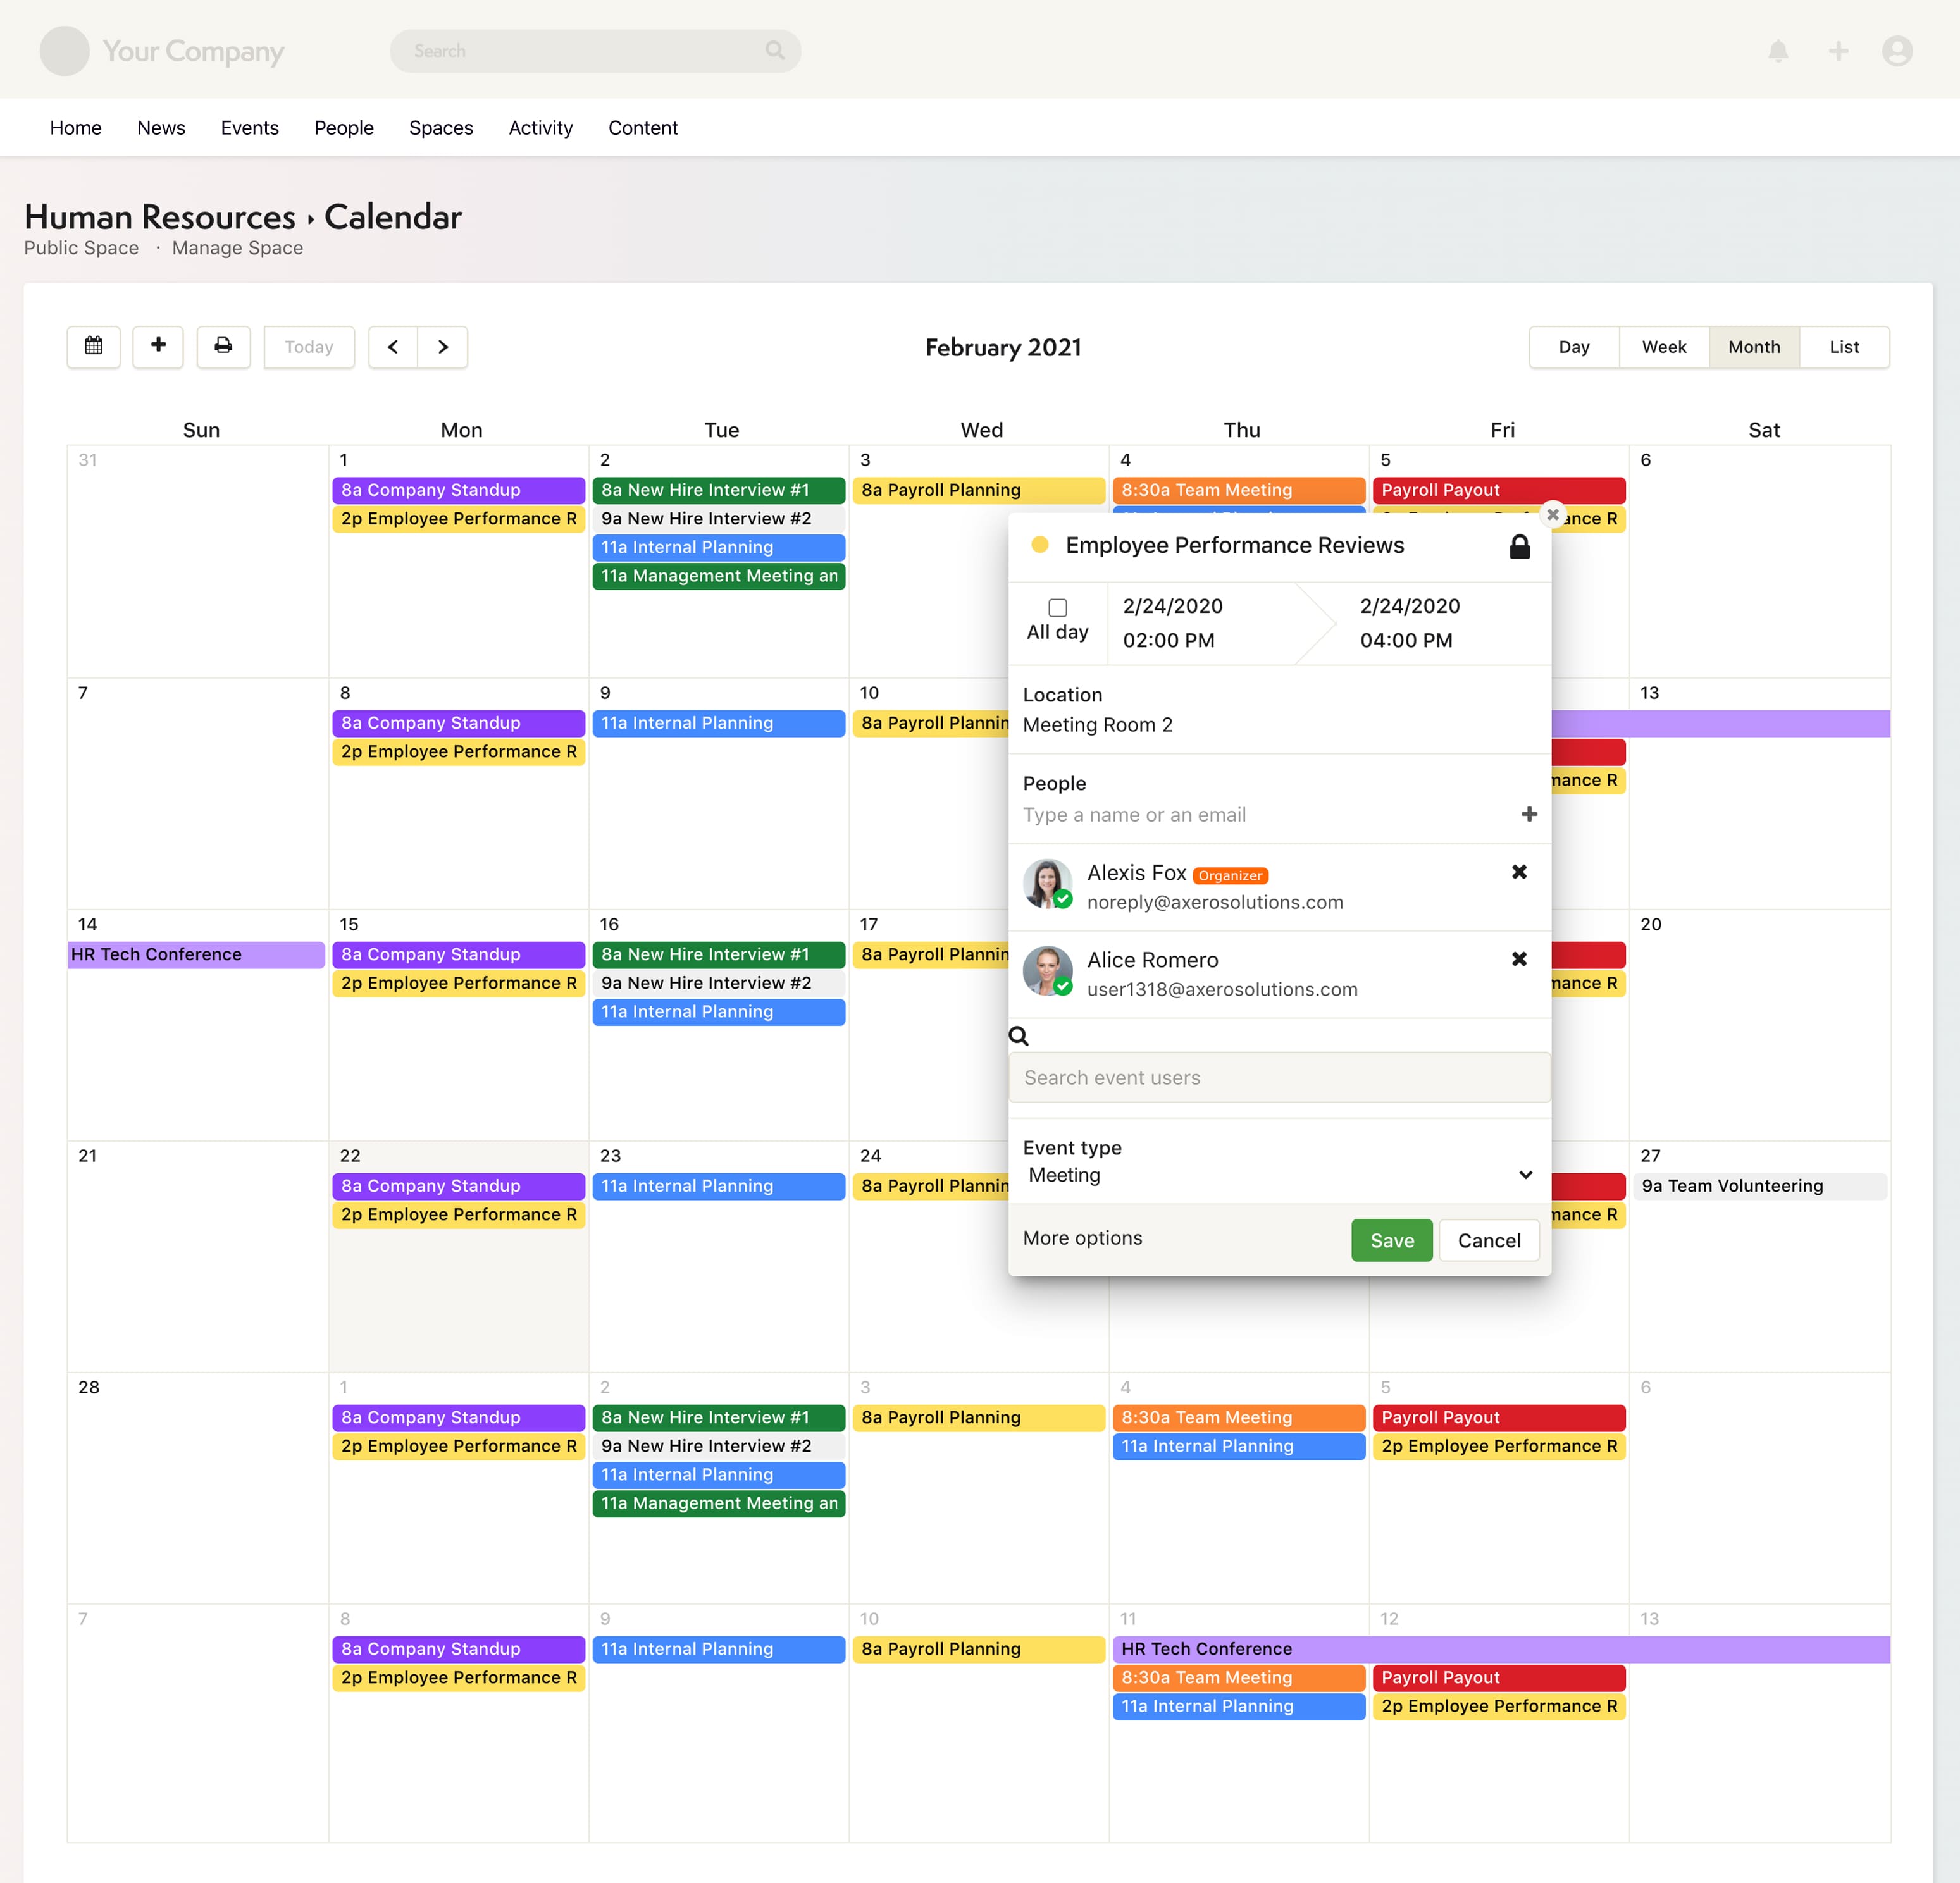Open the mini calendar picker icon
This screenshot has height=1883, width=1960.
[x=93, y=347]
